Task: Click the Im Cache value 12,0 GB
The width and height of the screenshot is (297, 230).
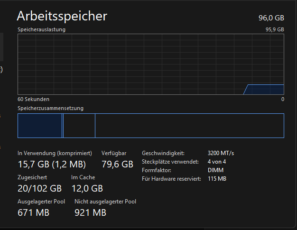Action: point(87,188)
